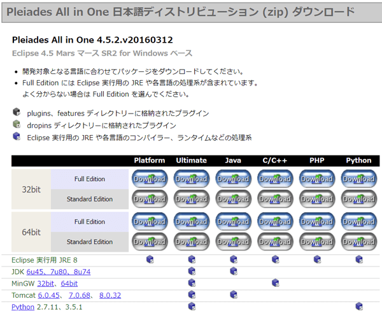Click 32bit Standard Edition row label
Viewport: 382px width, 313px height.
pyautogui.click(x=90, y=200)
